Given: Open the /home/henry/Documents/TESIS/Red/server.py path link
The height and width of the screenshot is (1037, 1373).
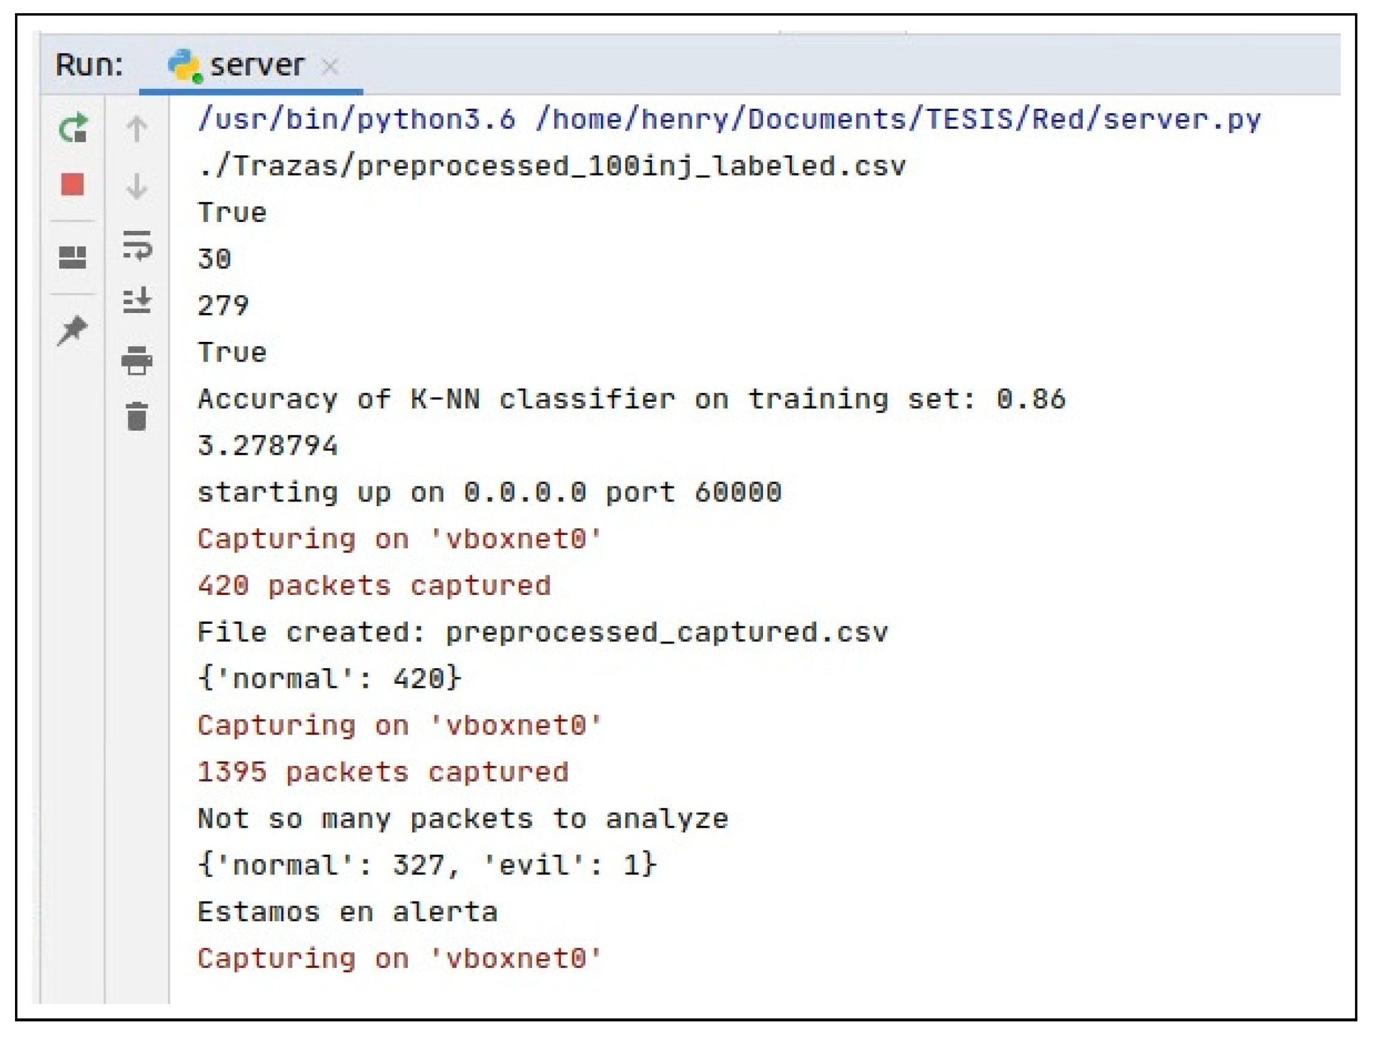Looking at the screenshot, I should pyautogui.click(x=897, y=119).
